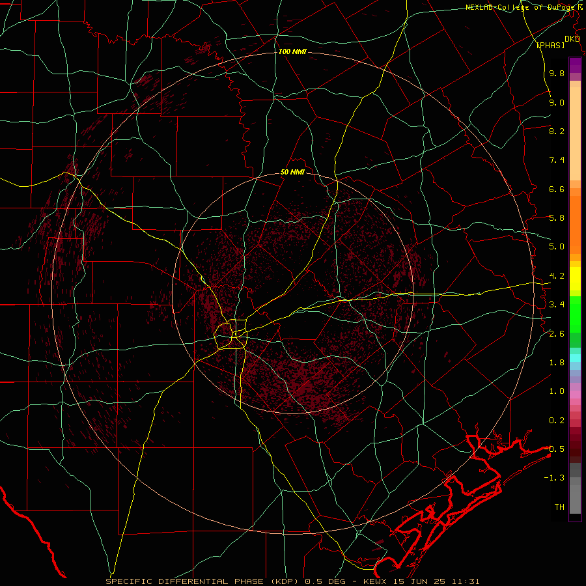The width and height of the screenshot is (586, 586).
Task: Click the 50 NMI range ring label
Action: coord(292,172)
